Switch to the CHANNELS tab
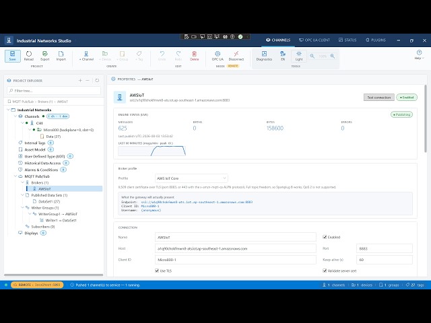 pyautogui.click(x=278, y=40)
